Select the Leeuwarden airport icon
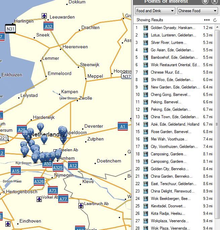The height and width of the screenshot is (230, 220). 44,16
